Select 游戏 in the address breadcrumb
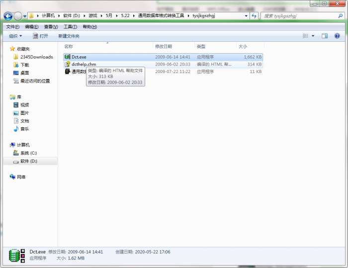 pyautogui.click(x=93, y=15)
